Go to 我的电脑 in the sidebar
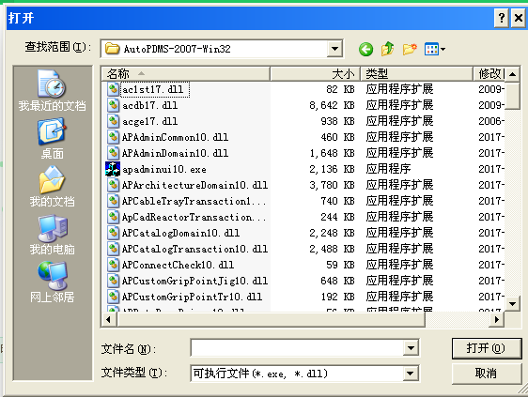528x397 pixels. [53, 235]
